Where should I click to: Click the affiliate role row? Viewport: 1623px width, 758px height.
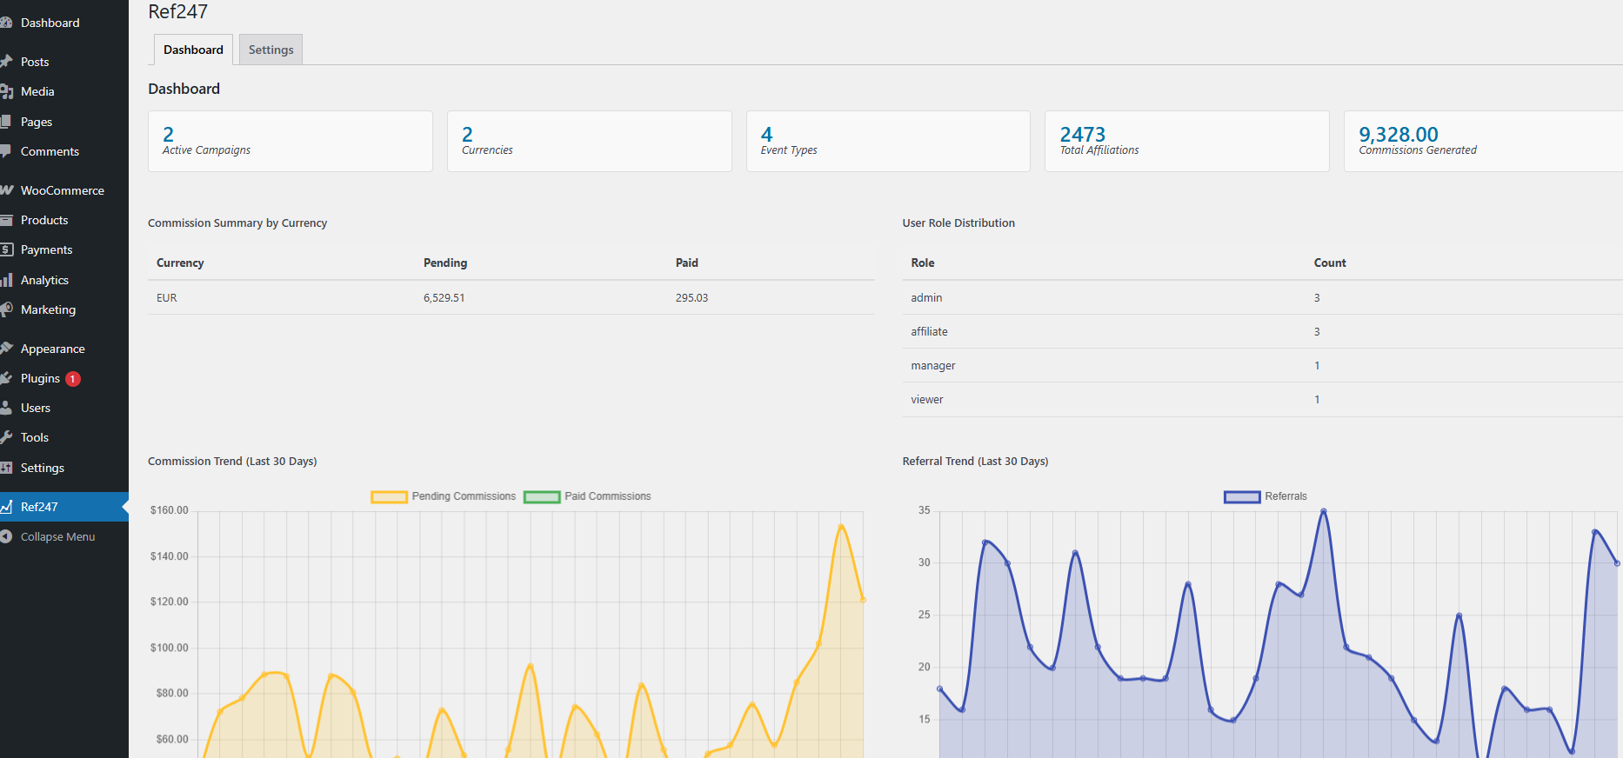tap(1262, 331)
